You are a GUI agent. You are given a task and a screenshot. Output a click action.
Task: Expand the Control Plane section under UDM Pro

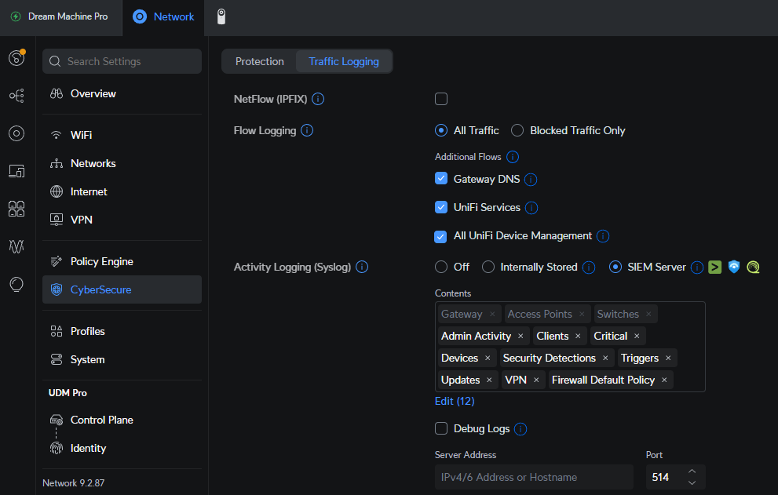(103, 420)
